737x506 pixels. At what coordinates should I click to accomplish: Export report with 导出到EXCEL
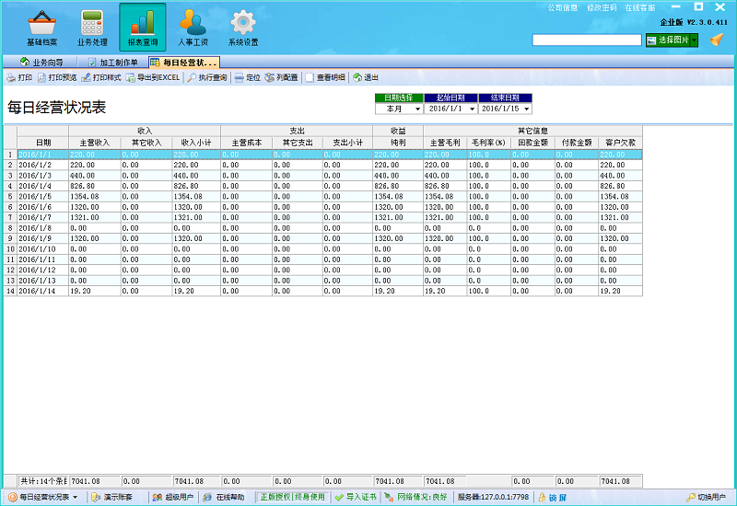(x=153, y=78)
